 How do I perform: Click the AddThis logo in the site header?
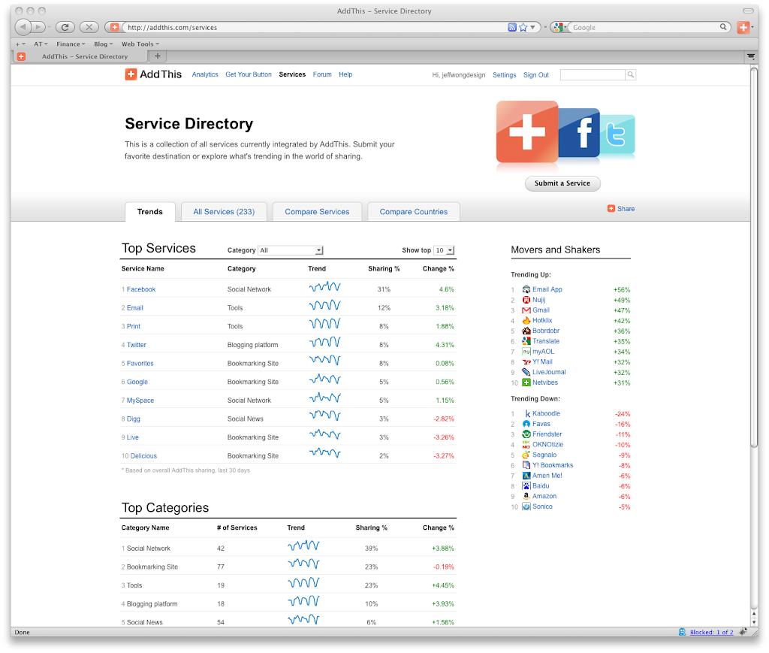[153, 74]
